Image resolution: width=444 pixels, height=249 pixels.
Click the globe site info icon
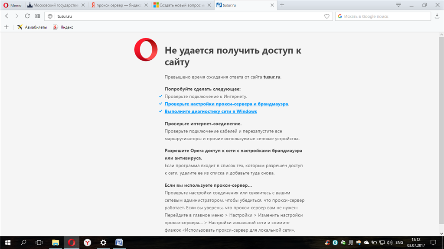[x=50, y=16]
